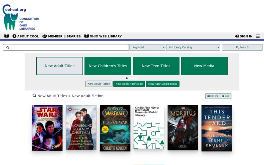Switch to Covers view
Image resolution: width=264 pixels, height=165 pixels.
pyautogui.click(x=212, y=96)
